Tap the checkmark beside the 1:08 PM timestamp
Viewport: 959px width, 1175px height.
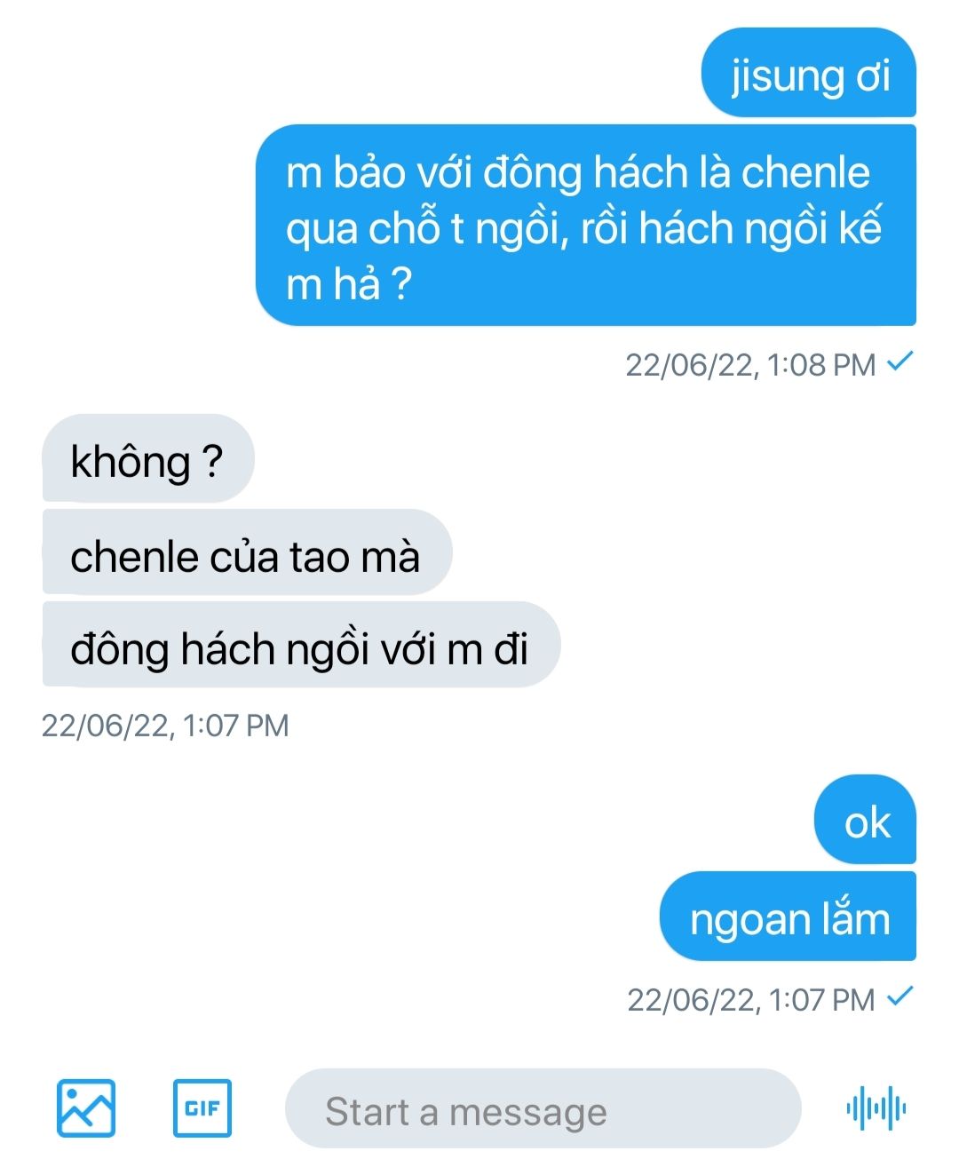(900, 361)
